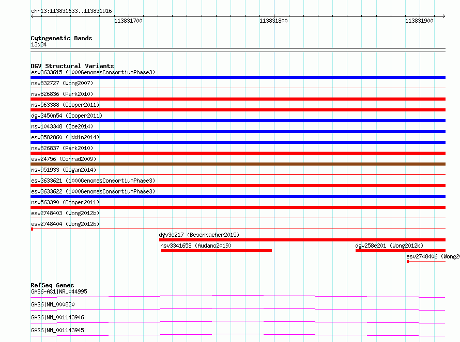Click the dgv258e201 (Wong2012b) red bar
Screen dimensions: 460x342
pos(401,251)
